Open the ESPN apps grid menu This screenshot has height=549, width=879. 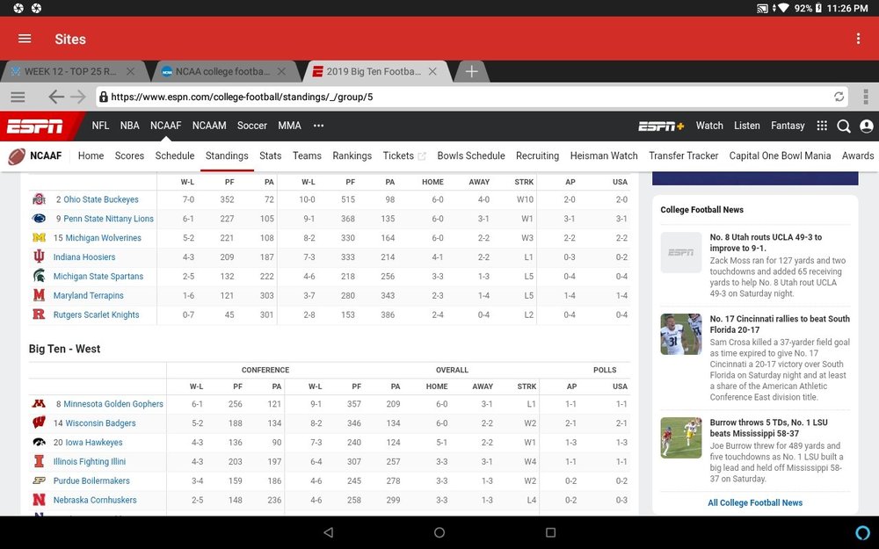coord(822,126)
